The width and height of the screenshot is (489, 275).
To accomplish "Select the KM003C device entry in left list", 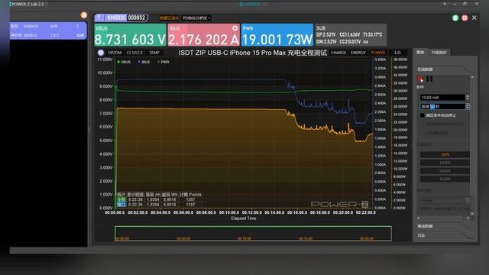I will pos(48,31).
